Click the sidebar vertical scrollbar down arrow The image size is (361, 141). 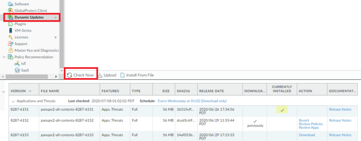coord(61,71)
